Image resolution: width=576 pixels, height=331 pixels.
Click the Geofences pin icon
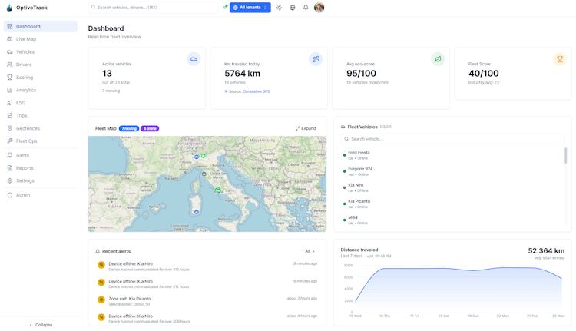[x=10, y=128]
